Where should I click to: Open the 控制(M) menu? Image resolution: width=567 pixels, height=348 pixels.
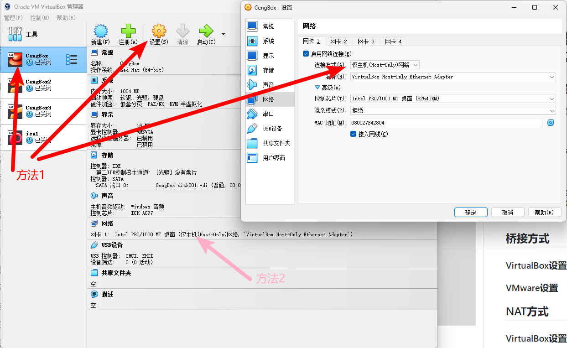tap(40, 18)
